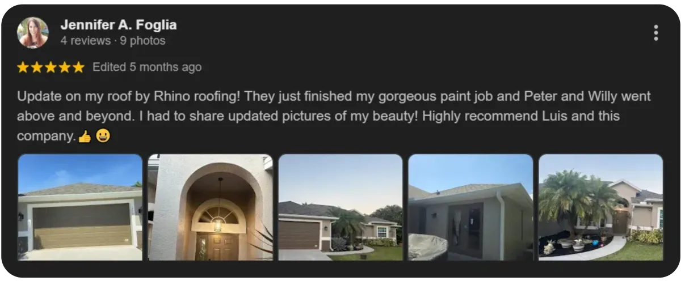The height and width of the screenshot is (281, 681).
Task: Click the fourth yellow rating star
Action: pyautogui.click(x=65, y=67)
